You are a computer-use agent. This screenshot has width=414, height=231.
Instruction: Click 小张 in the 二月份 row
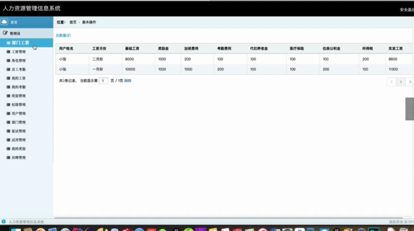[x=62, y=59]
